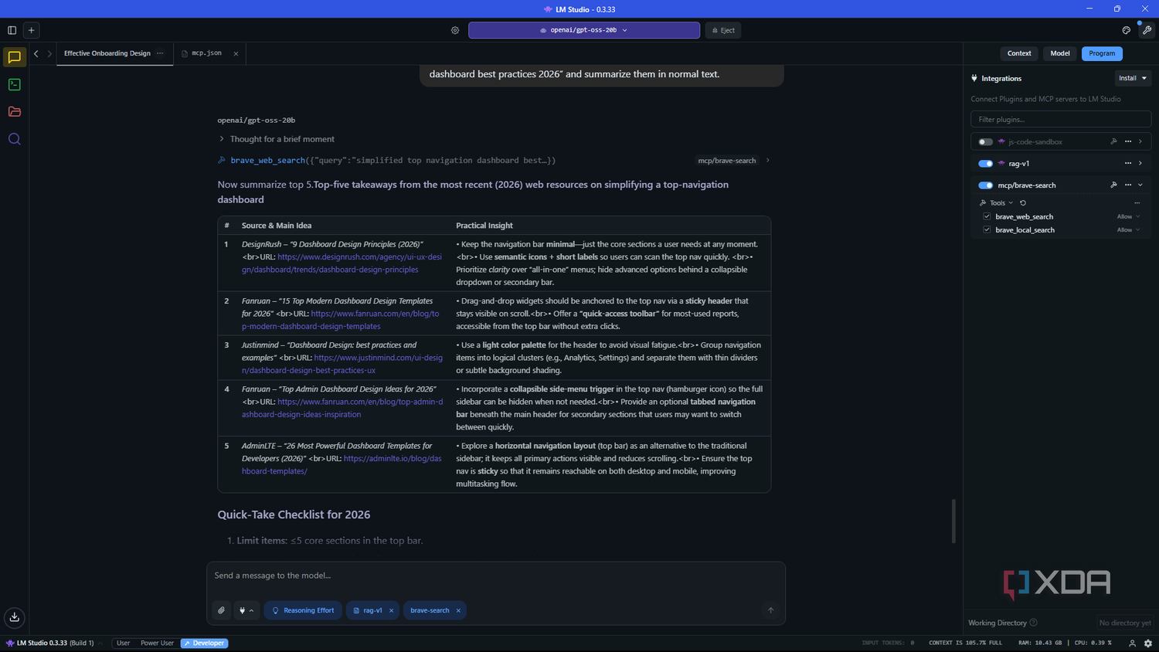This screenshot has height=652, width=1159.
Task: Open options menu for rag-v1 plugin
Action: (x=1128, y=163)
